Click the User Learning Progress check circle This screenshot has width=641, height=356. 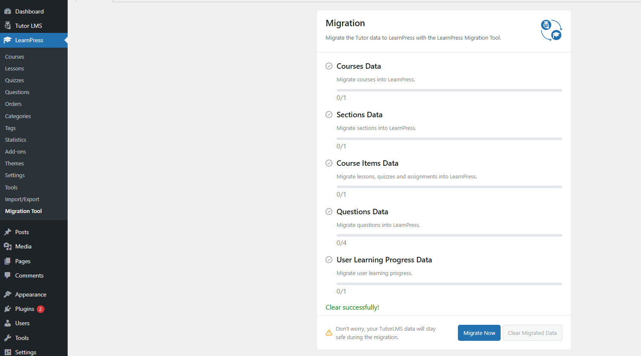tap(329, 259)
